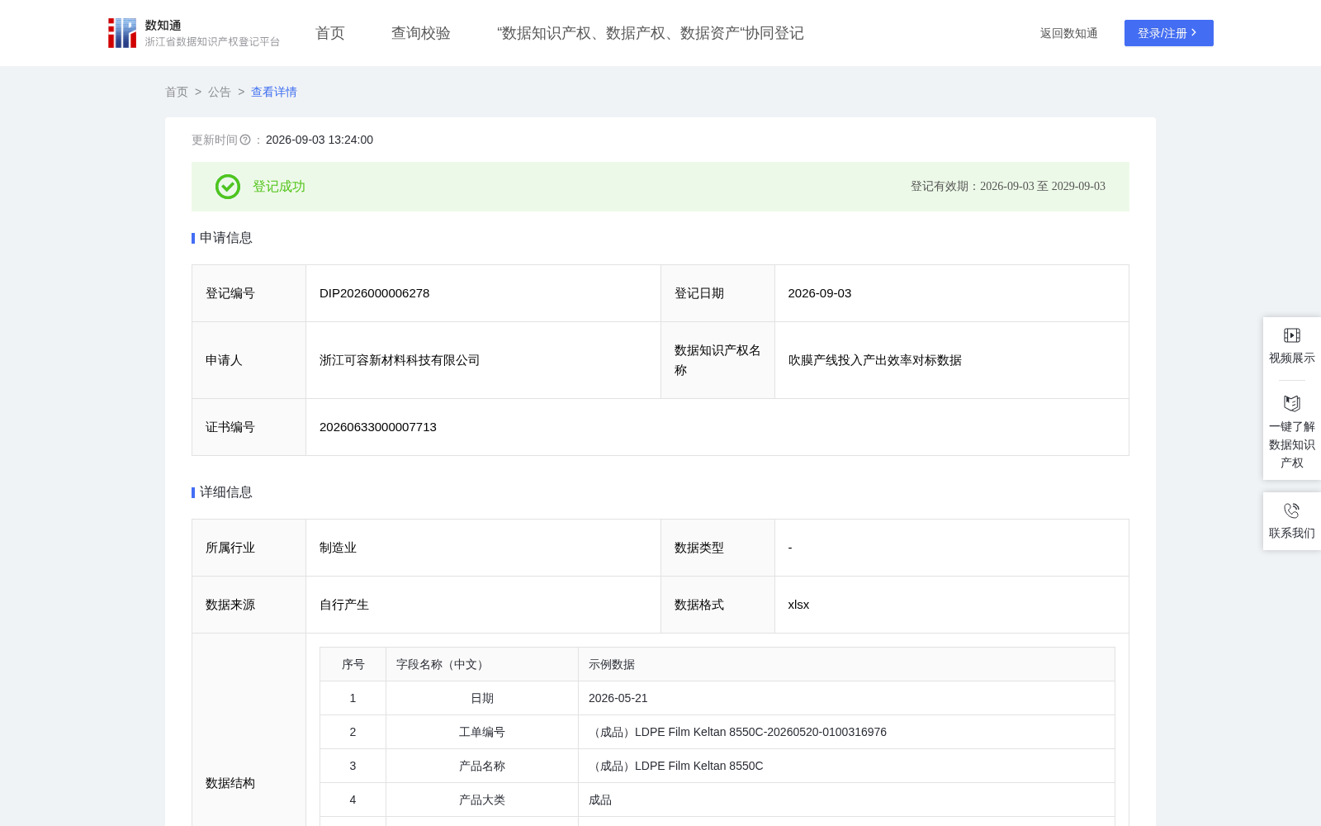
Task: Click the 日期 field name cell
Action: coord(482,698)
